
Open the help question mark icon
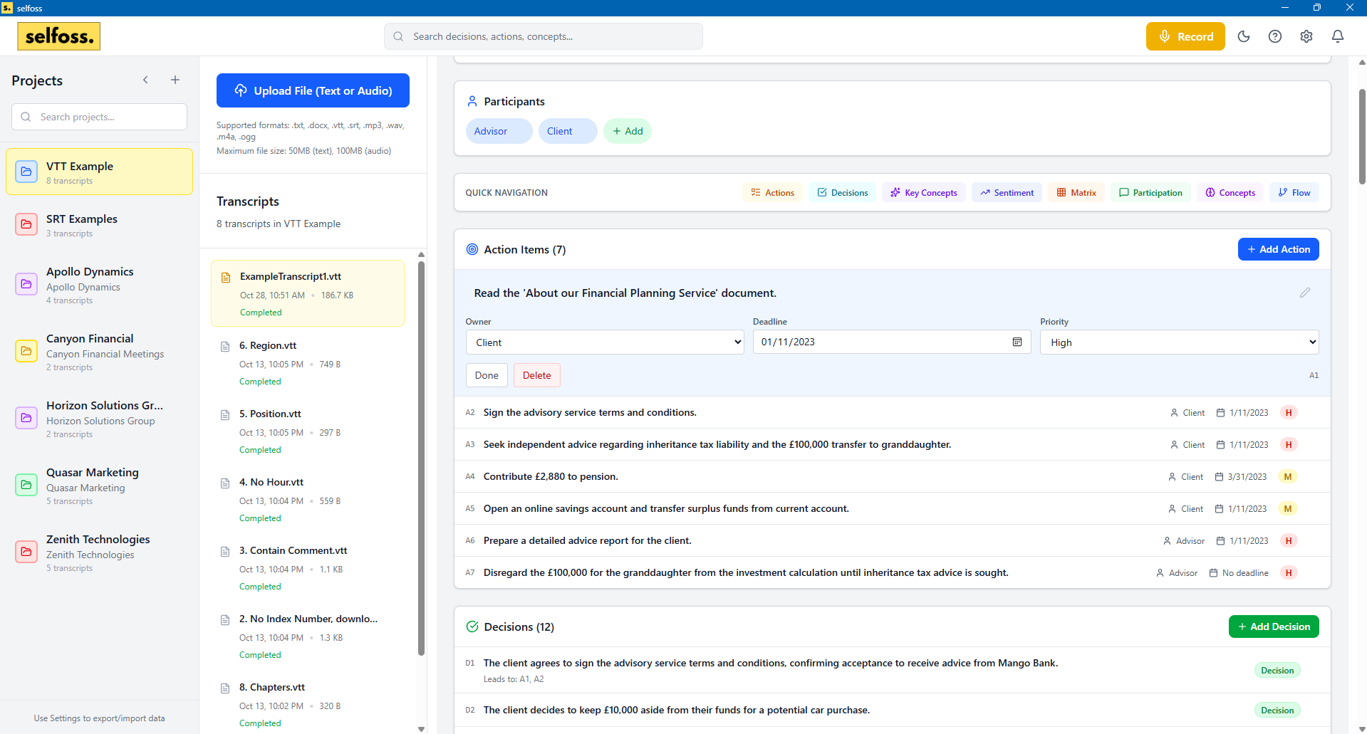[1275, 36]
